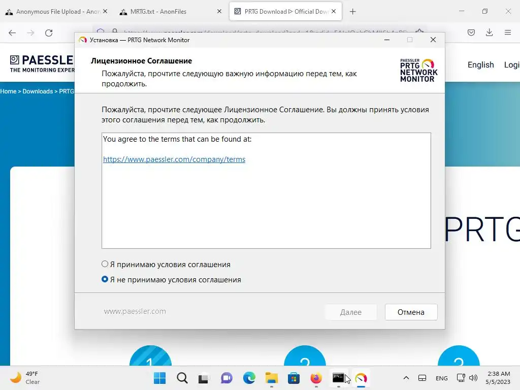
Task: Open File Explorer from taskbar
Action: [x=271, y=378]
